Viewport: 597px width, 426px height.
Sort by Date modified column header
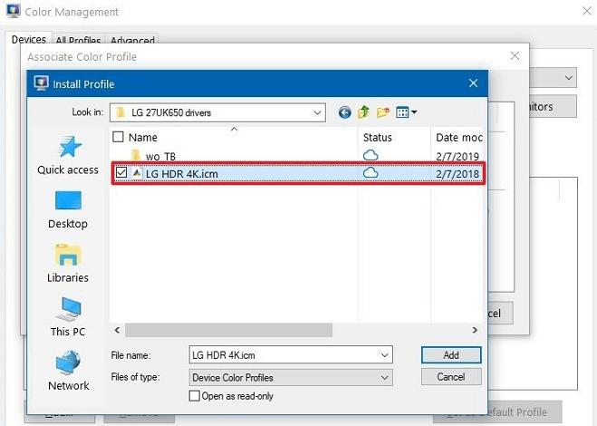tap(459, 137)
